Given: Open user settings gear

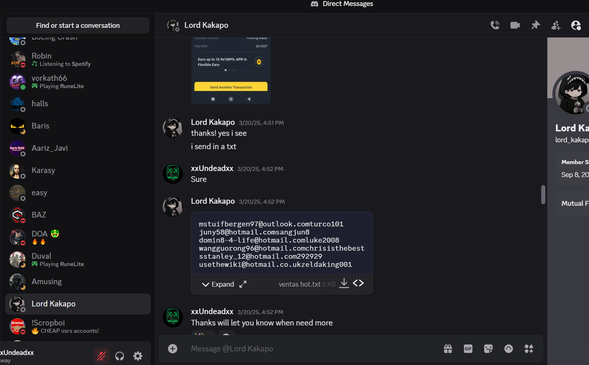Looking at the screenshot, I should coord(138,355).
